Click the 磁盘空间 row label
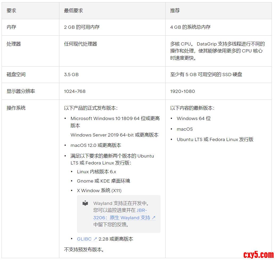The image size is (275, 260). click(16, 75)
